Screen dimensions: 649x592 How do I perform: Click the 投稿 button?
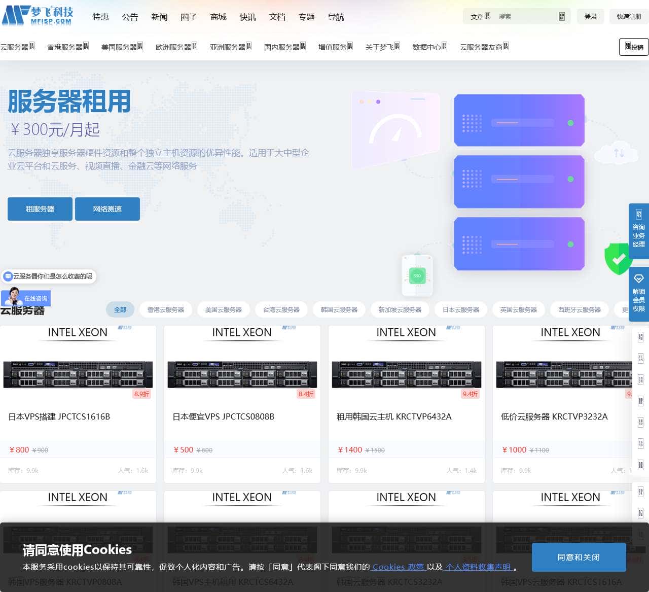coord(634,47)
